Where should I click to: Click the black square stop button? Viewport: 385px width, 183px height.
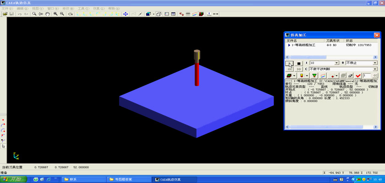pos(299,63)
